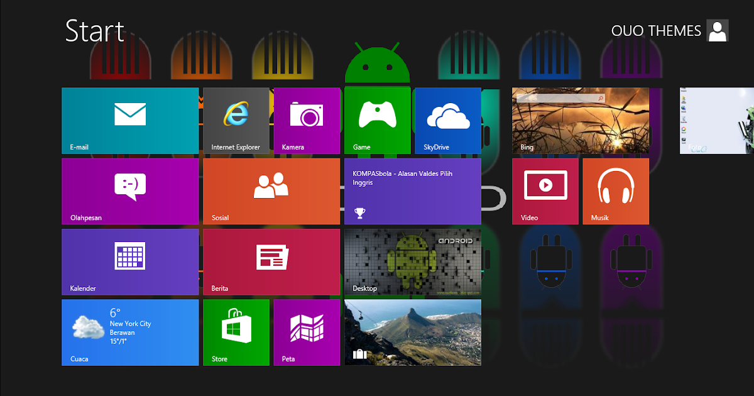Open the E-mail tile
Image resolution: width=754 pixels, height=396 pixels.
(130, 121)
